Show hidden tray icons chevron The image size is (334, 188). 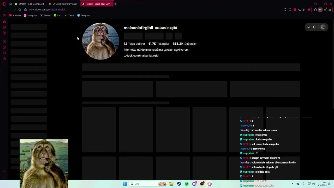point(292,184)
